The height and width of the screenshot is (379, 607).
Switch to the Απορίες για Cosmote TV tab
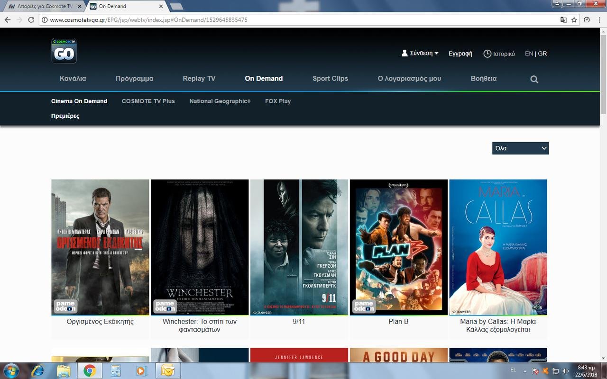tap(45, 7)
